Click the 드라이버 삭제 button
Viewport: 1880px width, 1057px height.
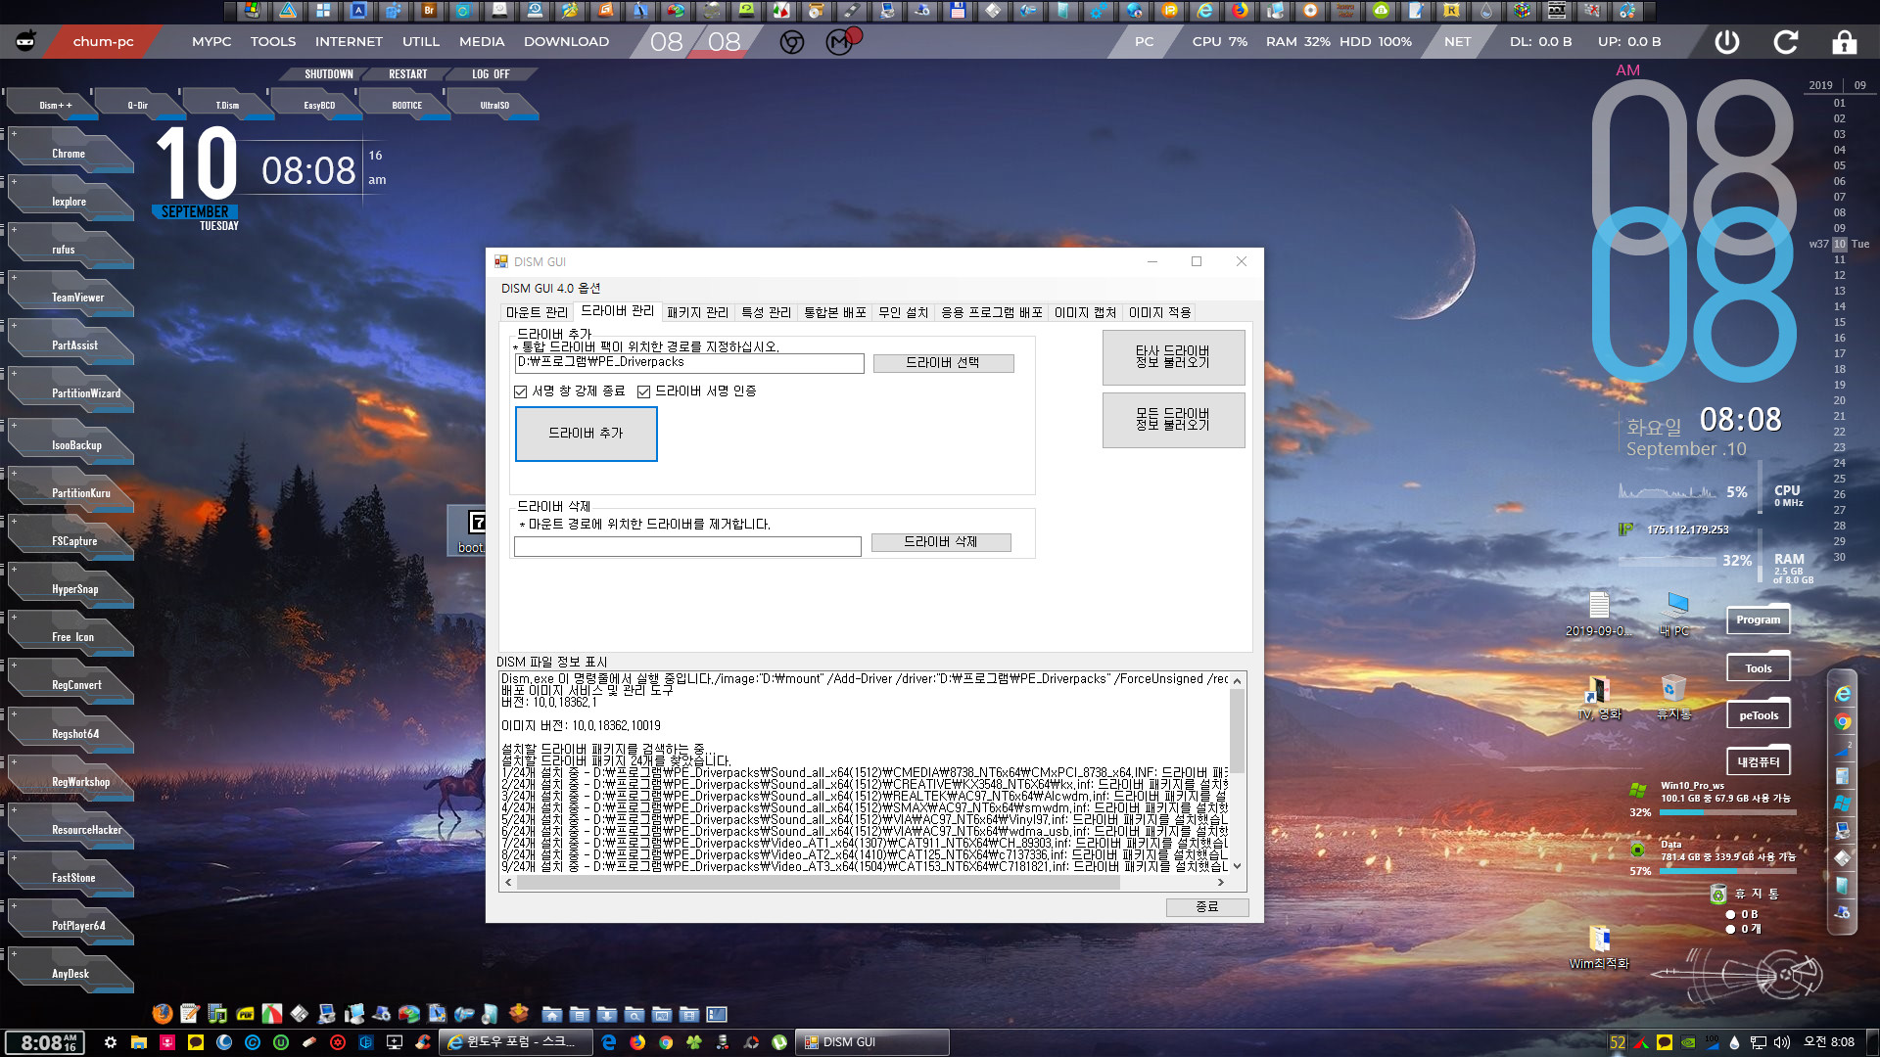tap(941, 542)
